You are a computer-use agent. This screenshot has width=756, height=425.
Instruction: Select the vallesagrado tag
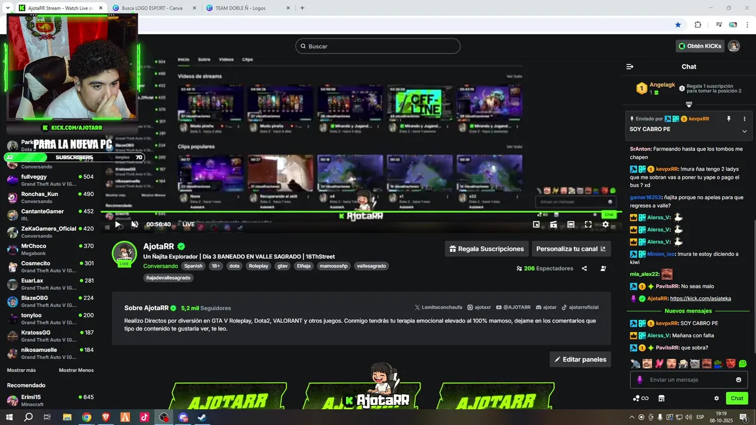pos(371,266)
